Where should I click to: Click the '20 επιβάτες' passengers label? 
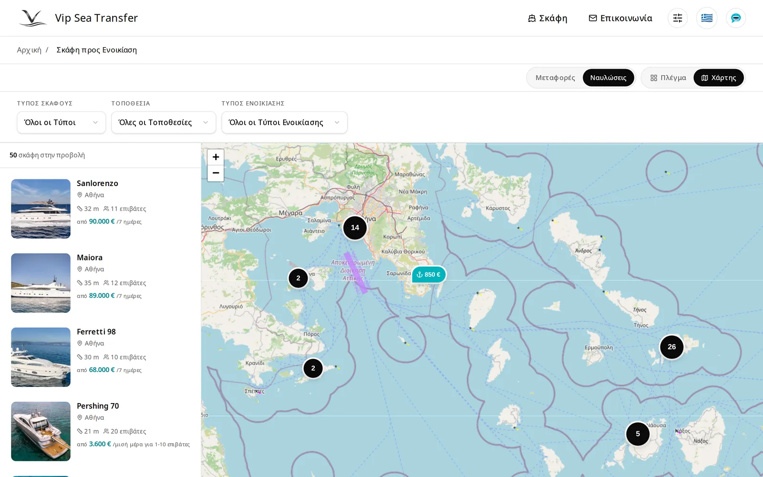[x=125, y=431]
